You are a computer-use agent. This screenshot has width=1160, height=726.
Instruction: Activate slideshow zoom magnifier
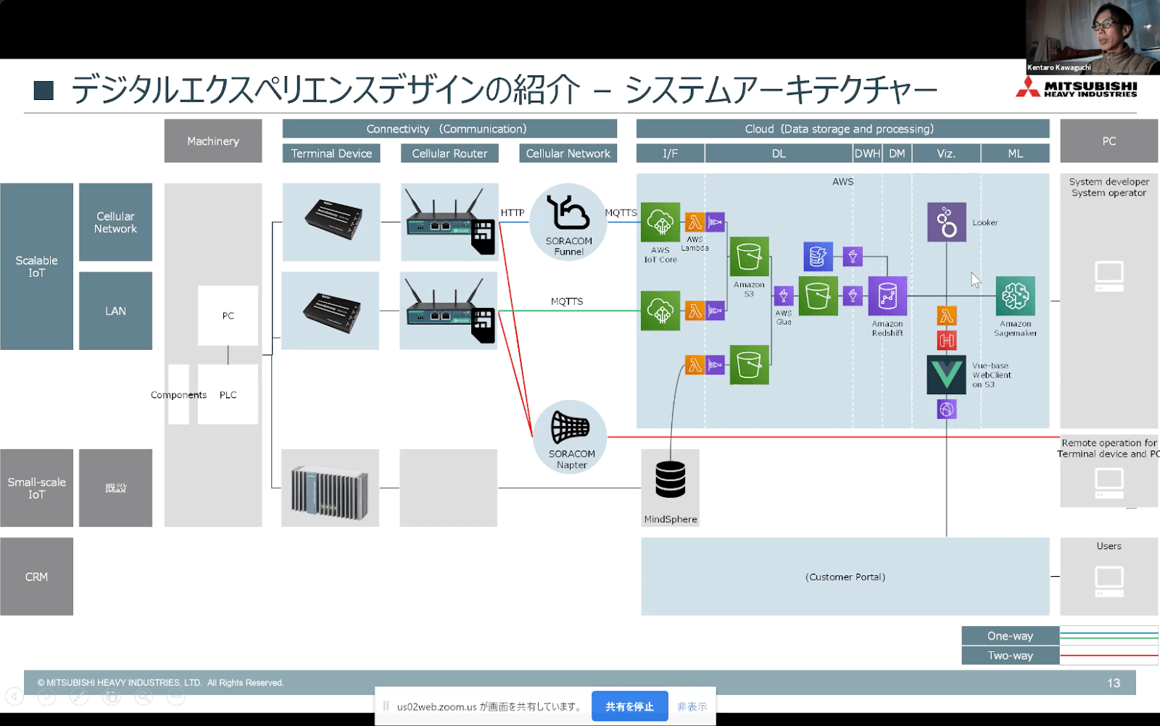(144, 697)
